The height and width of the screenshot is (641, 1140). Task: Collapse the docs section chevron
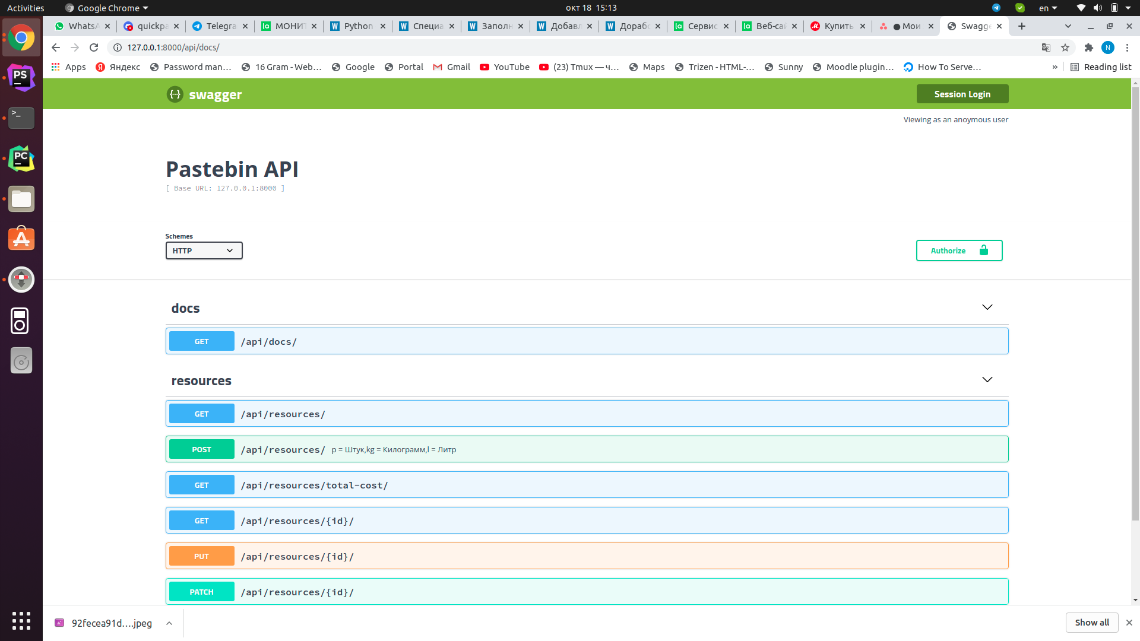click(987, 307)
